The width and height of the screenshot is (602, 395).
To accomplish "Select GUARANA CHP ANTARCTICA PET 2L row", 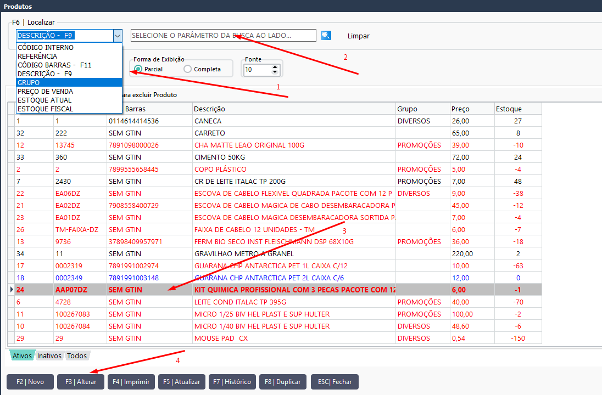I will point(275,278).
